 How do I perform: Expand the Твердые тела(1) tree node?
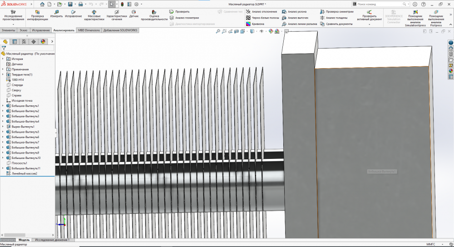tap(3, 74)
